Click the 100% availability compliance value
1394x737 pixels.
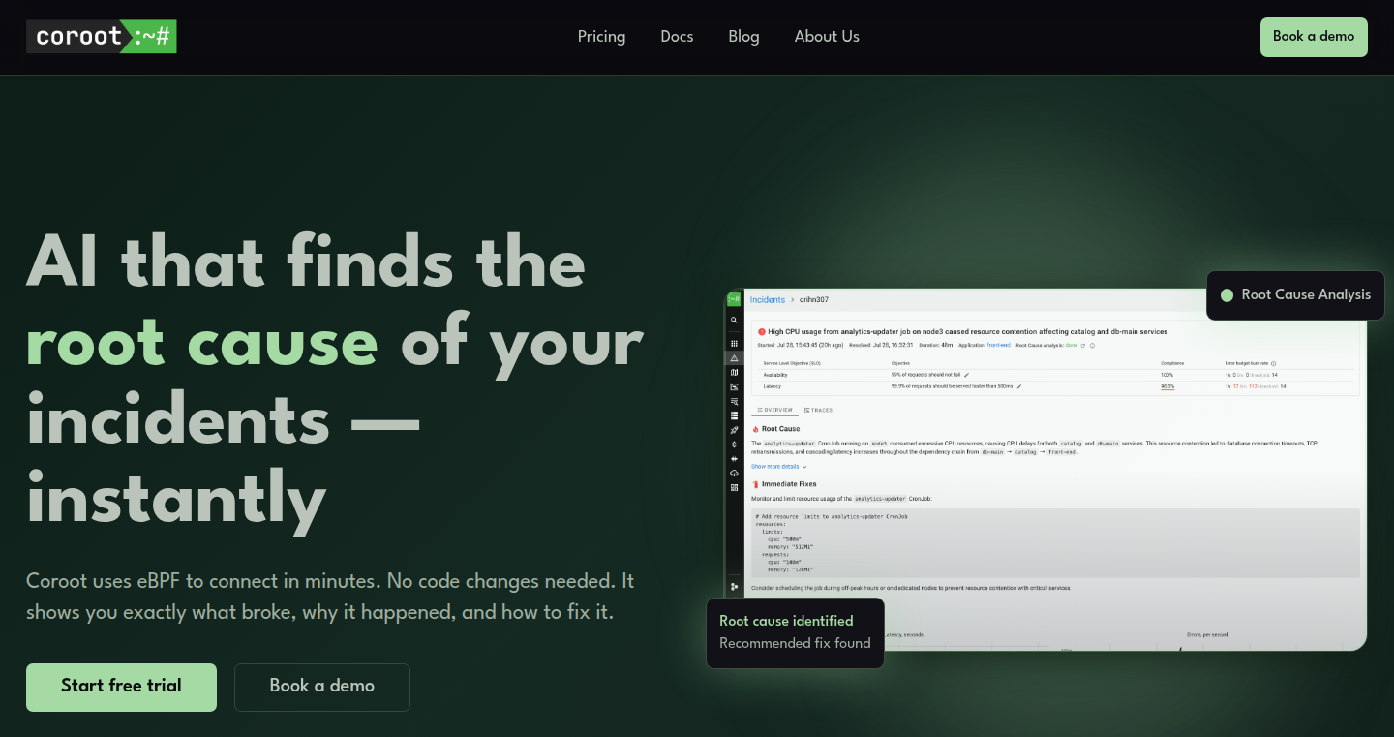click(1167, 375)
